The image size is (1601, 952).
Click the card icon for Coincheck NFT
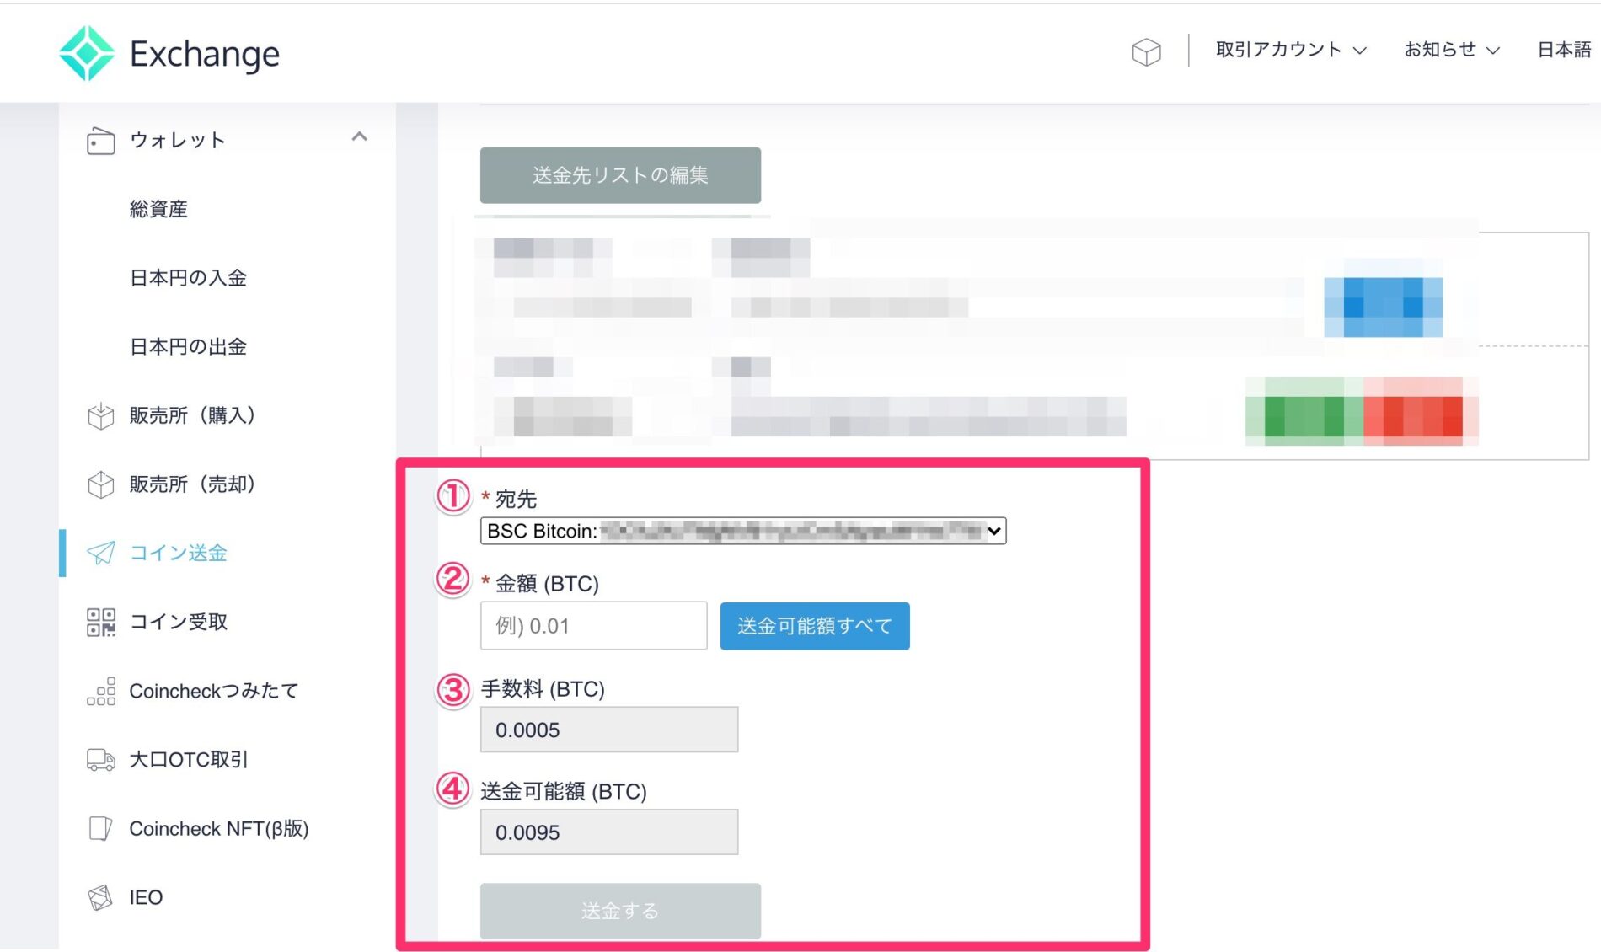[x=100, y=829]
